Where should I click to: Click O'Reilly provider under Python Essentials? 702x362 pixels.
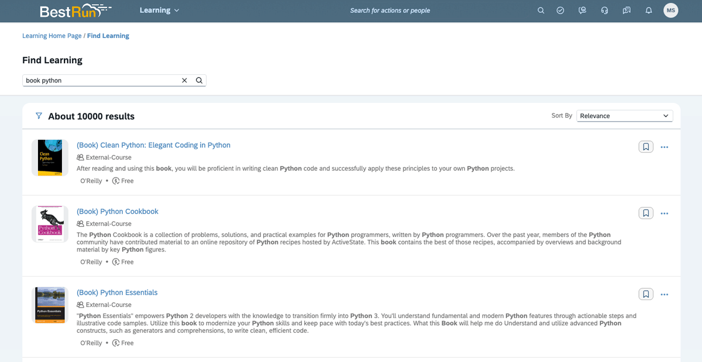[x=91, y=343]
